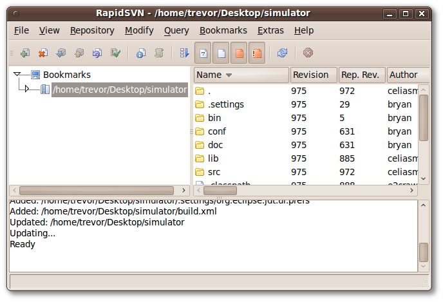
Task: Open the Log history toolbar icon
Action: tap(159, 53)
